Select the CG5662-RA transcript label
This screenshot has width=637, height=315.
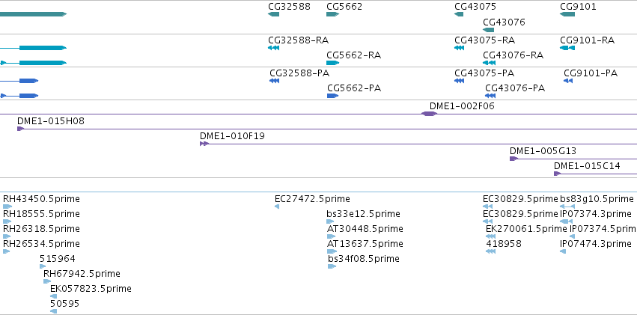353,55
